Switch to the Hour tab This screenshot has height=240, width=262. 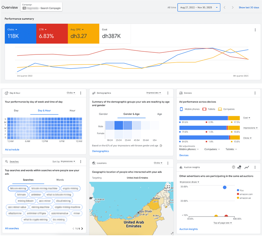[x=72, y=111]
